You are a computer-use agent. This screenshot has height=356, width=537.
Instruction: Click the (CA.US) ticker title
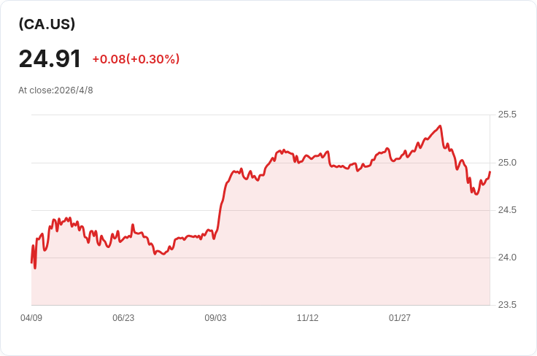tap(47, 24)
